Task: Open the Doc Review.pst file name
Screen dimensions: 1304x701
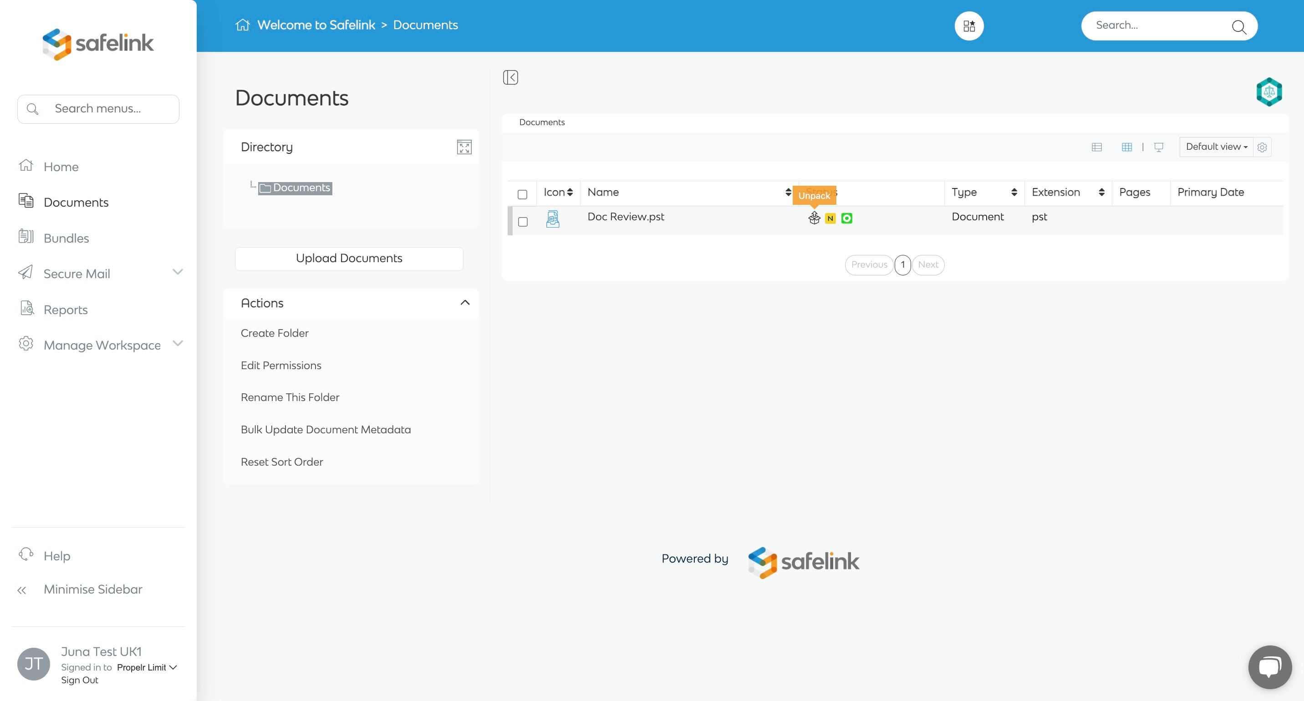Action: point(626,217)
